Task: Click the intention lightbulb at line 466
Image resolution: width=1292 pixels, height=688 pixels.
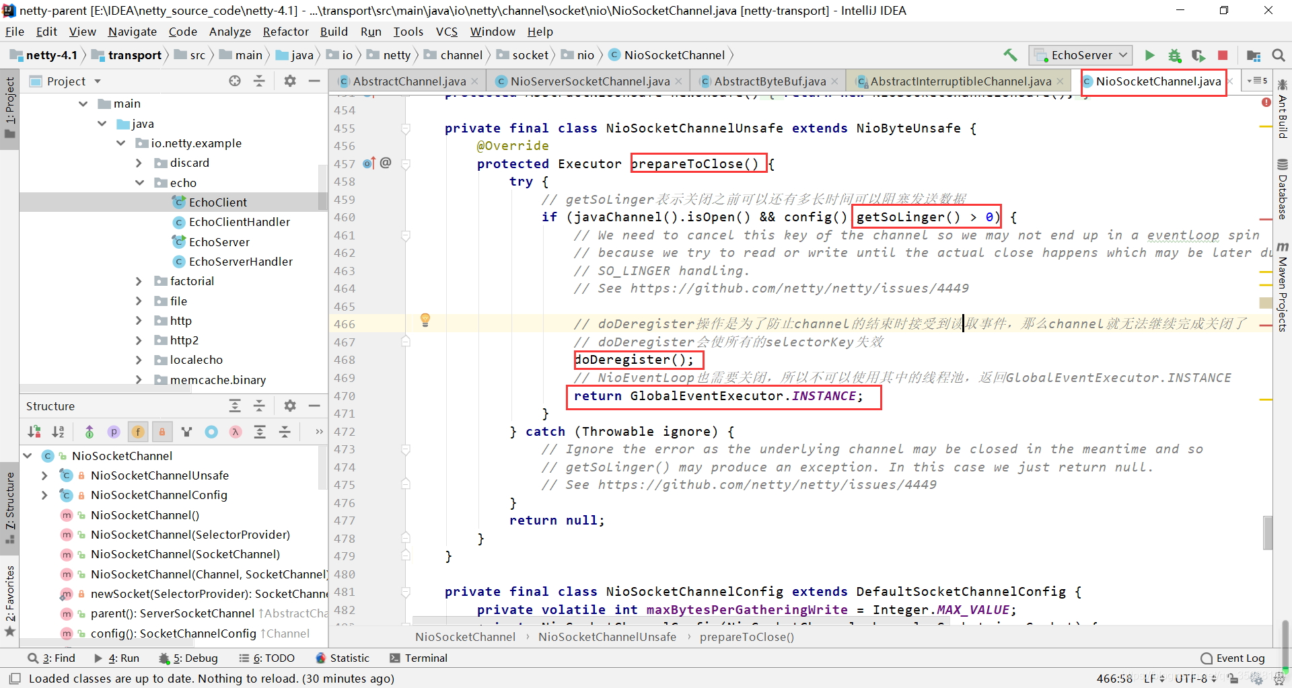Action: click(425, 320)
